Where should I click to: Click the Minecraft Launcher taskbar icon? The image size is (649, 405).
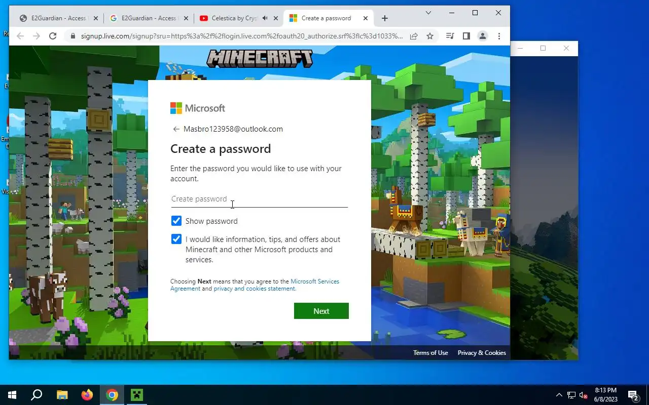point(137,395)
